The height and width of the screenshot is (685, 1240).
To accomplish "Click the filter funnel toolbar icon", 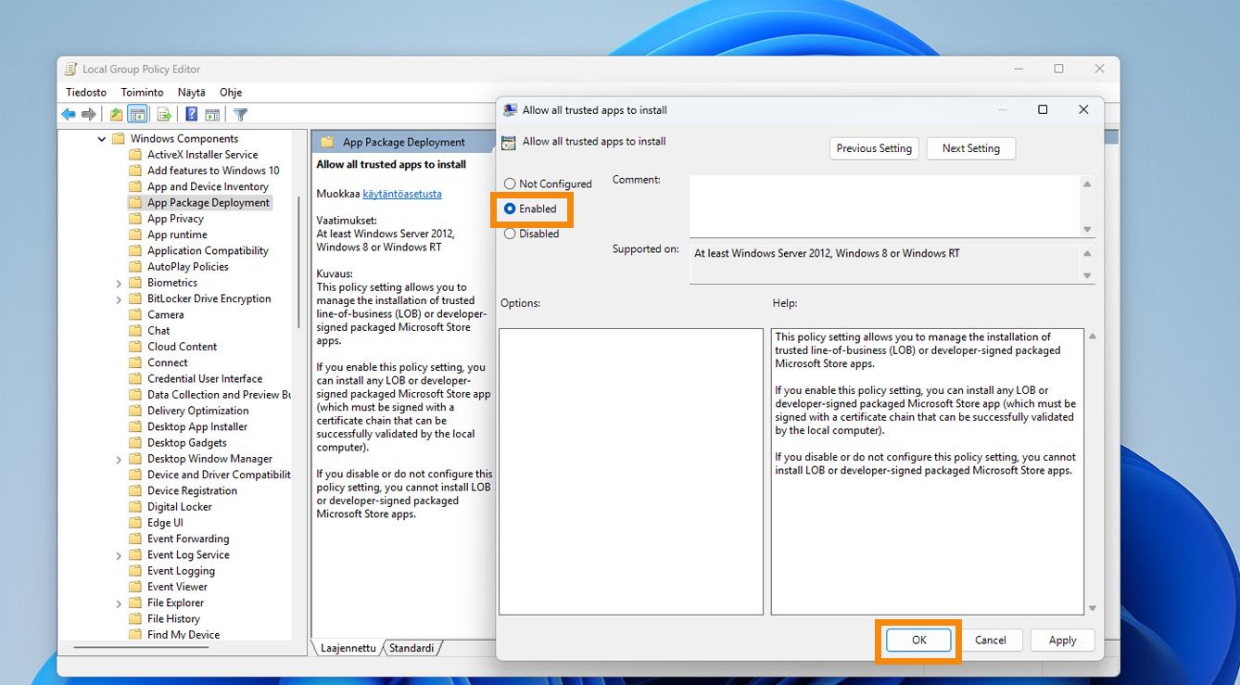I will click(x=240, y=114).
